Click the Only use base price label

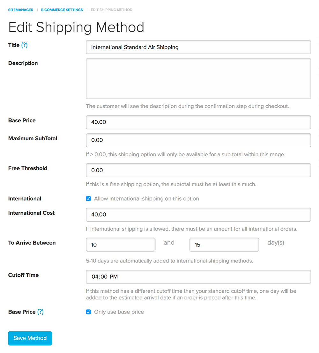pyautogui.click(x=119, y=312)
